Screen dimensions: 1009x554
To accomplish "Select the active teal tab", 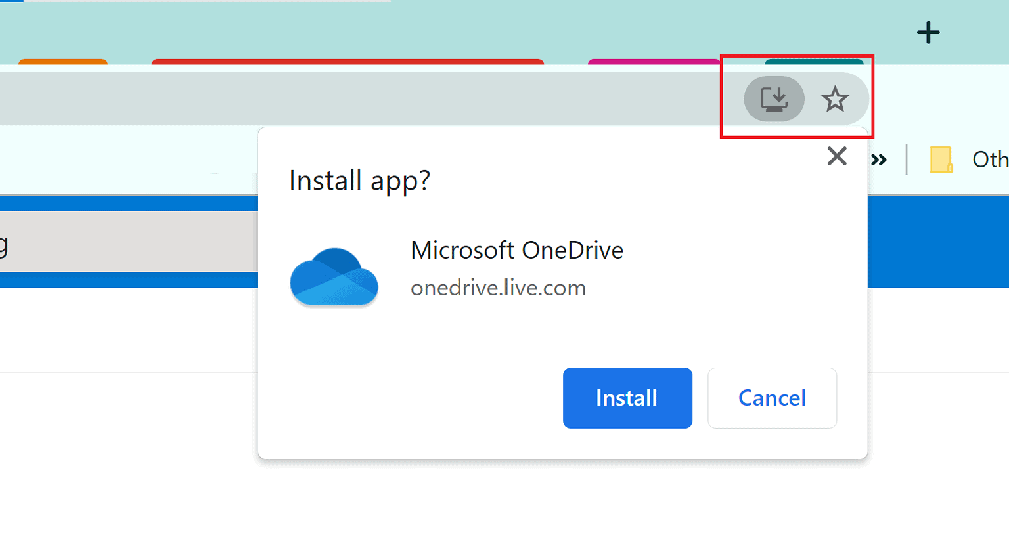I will [815, 62].
